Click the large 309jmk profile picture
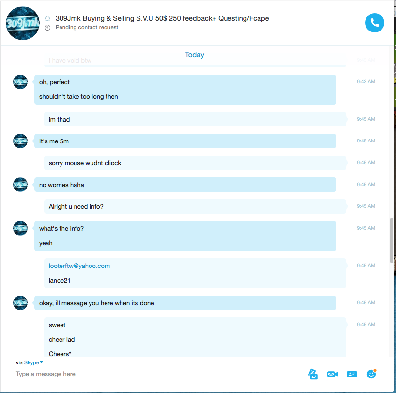Screen dimensions: 396x393 [23, 23]
